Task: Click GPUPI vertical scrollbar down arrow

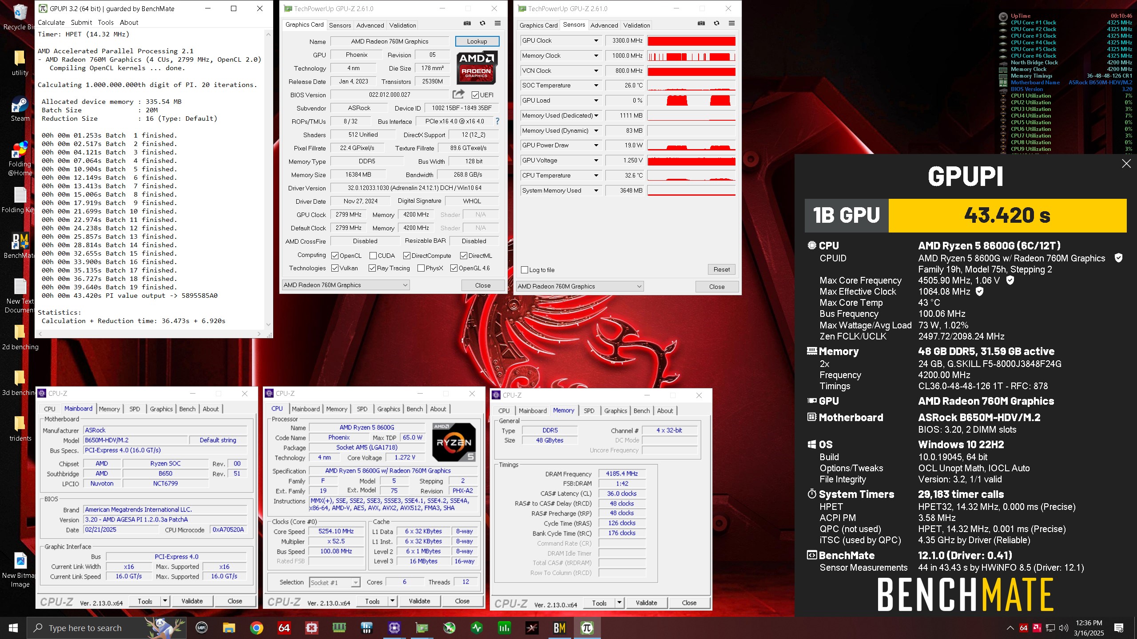Action: pyautogui.click(x=268, y=324)
